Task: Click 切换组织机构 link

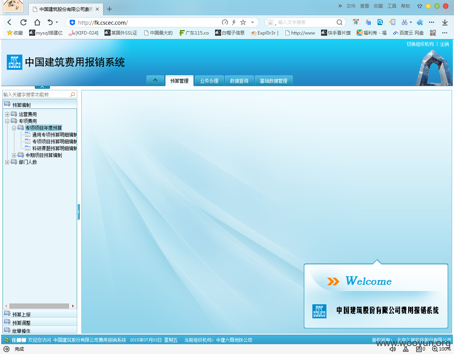Action: pyautogui.click(x=420, y=44)
